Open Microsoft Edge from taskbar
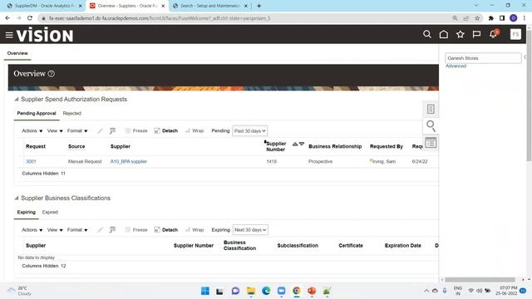 point(266,291)
